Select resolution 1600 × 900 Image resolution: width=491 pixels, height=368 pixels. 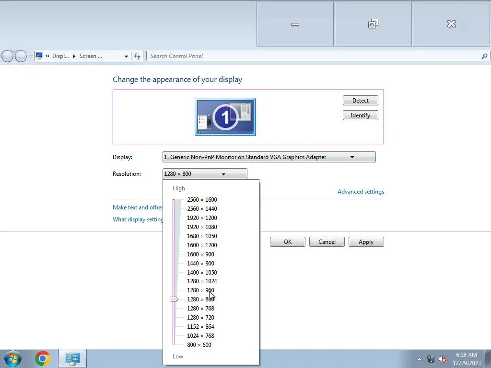pyautogui.click(x=201, y=254)
